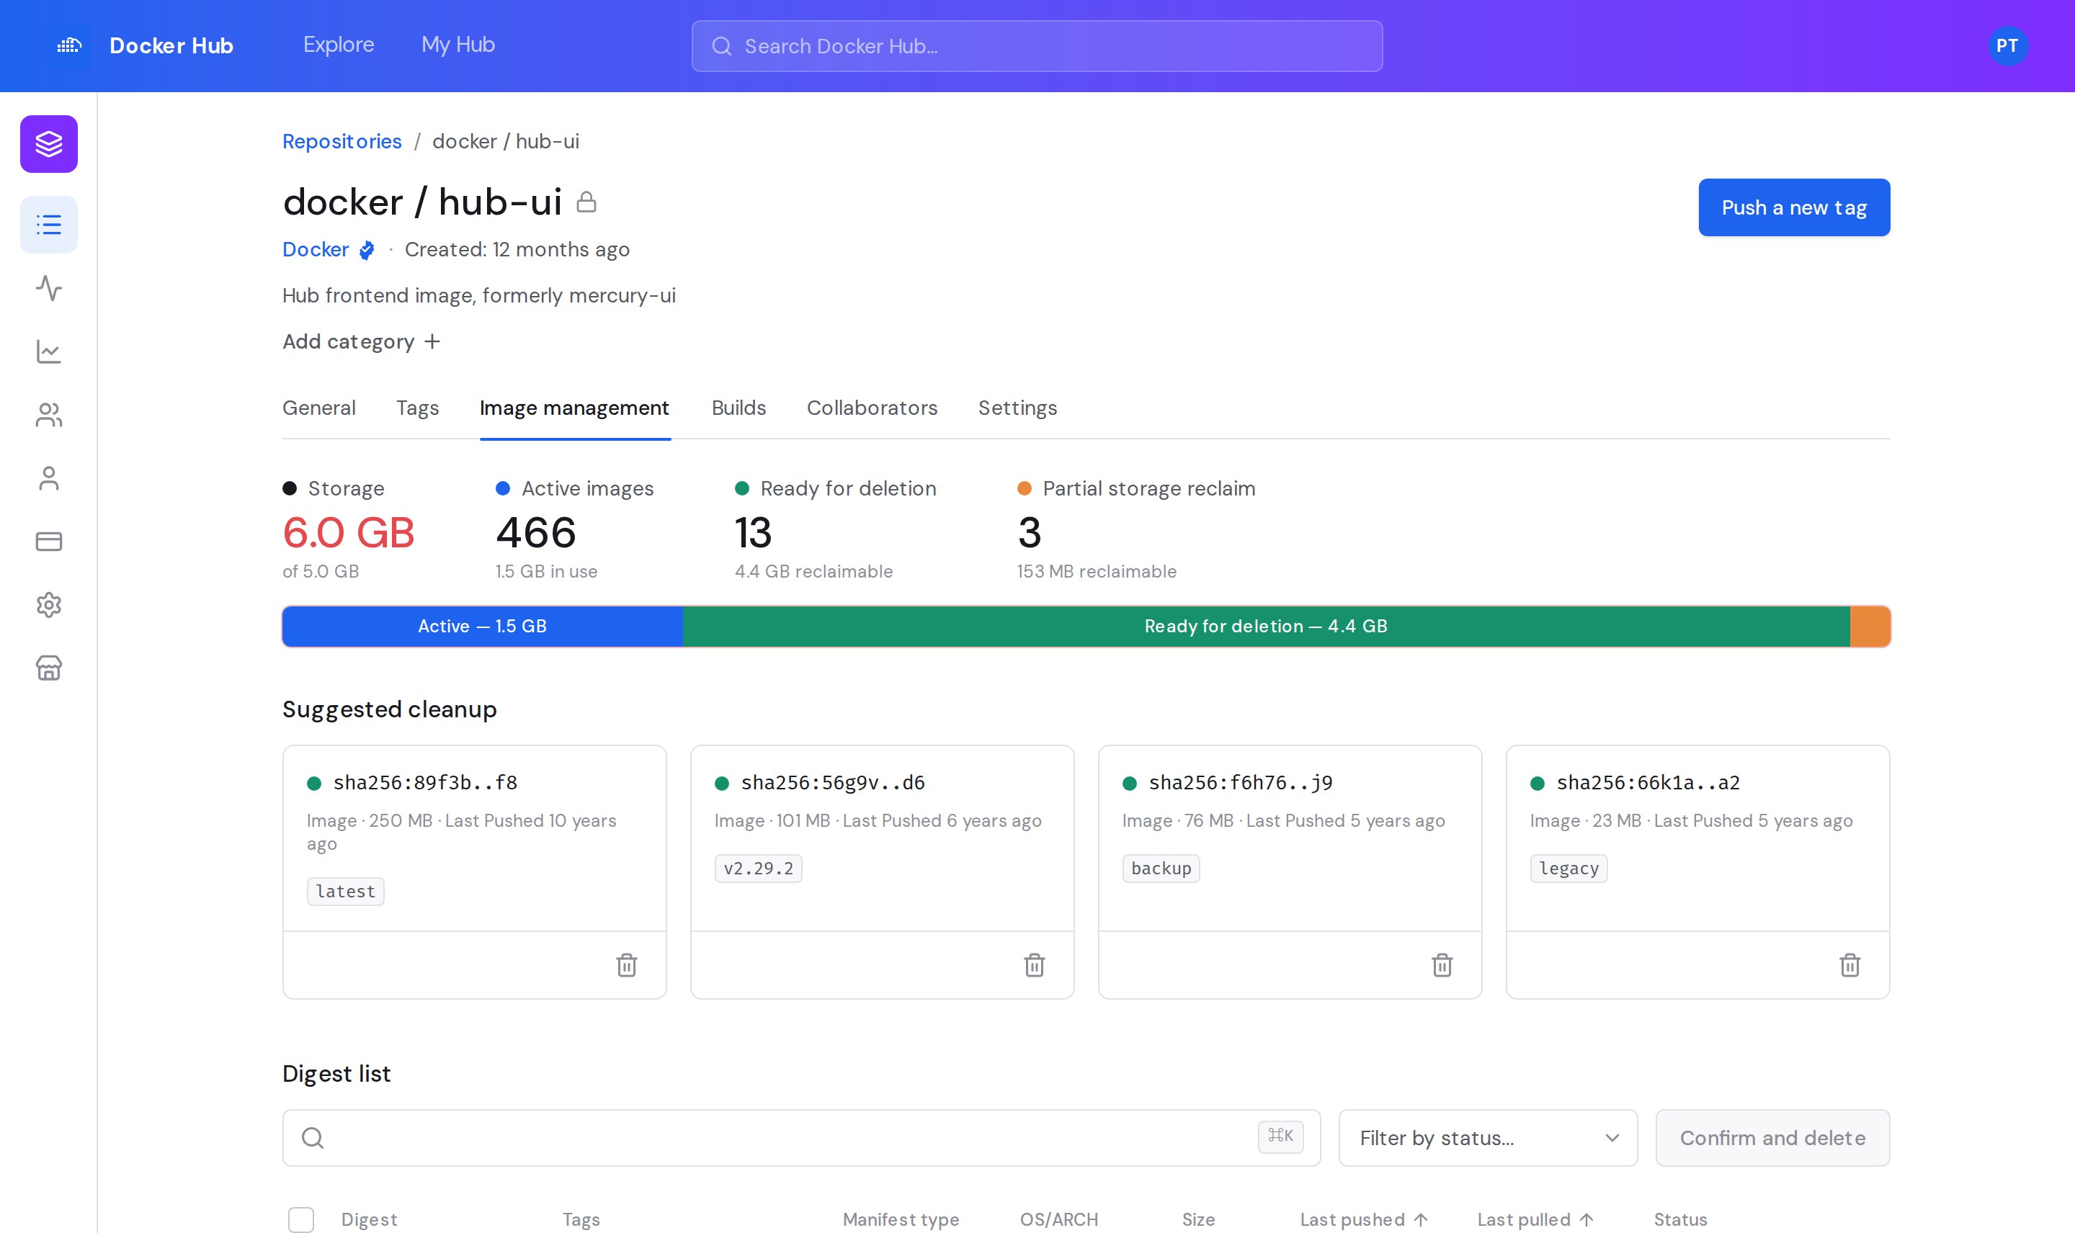Screen dimensions: 2075x1233
Task: Click the Size column header
Action: (1198, 1219)
